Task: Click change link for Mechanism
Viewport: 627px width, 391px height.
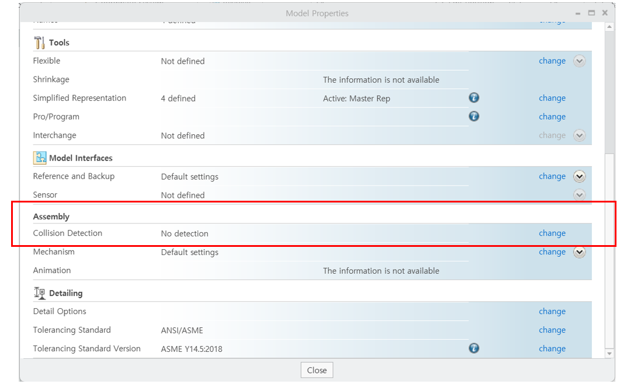Action: (552, 252)
